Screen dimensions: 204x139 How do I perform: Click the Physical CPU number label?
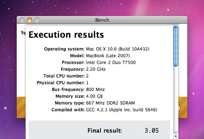pyautogui.click(x=60, y=83)
